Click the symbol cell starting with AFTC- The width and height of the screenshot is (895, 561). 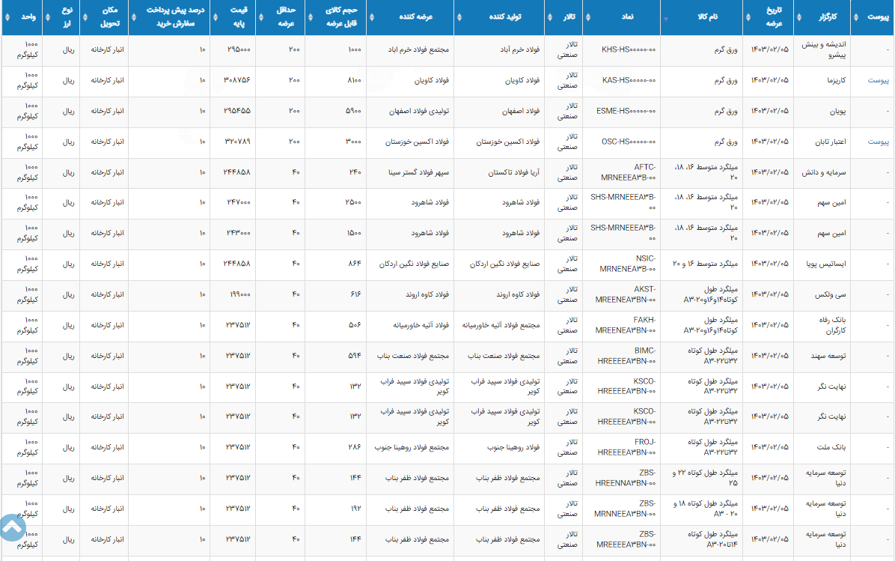click(627, 172)
